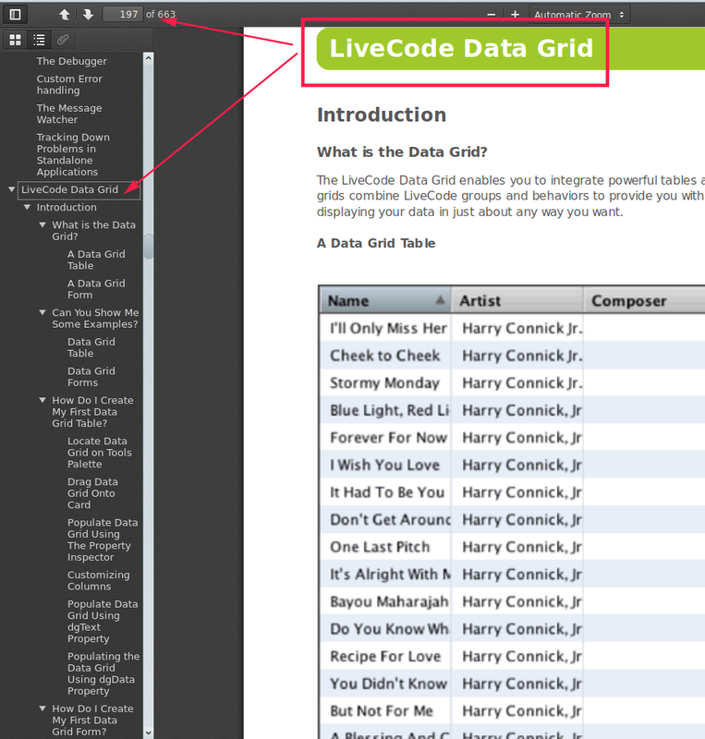Open 'Populate Data Grid Using The Property Inspector' entry

[103, 539]
